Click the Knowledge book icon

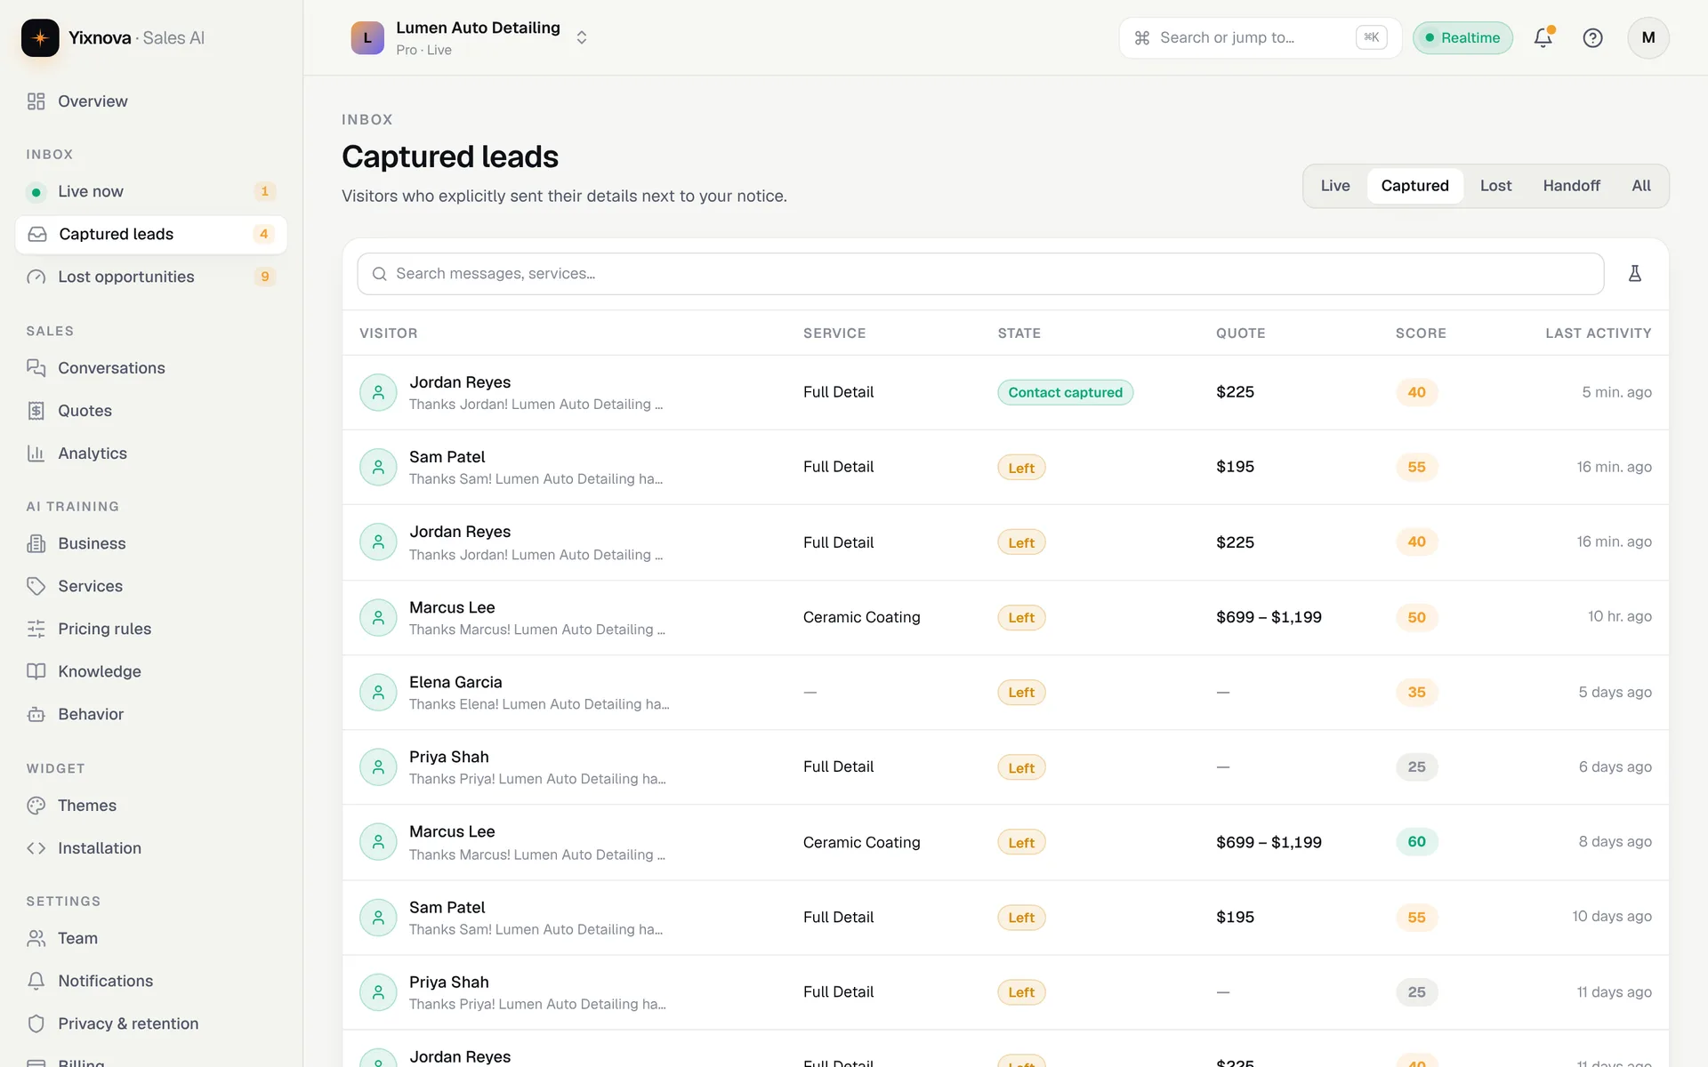tap(36, 671)
